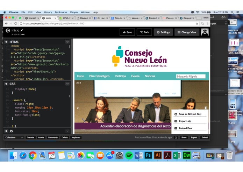Switch to the planest CodePen tab

point(32,18)
